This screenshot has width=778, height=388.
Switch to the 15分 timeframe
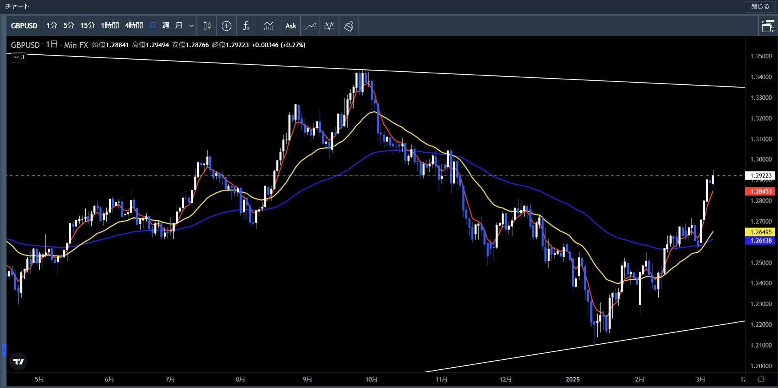tap(87, 26)
